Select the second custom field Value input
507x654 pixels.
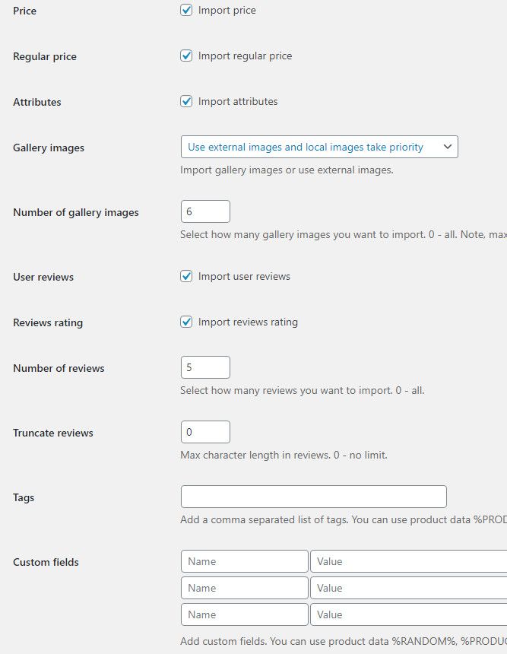[x=408, y=588]
